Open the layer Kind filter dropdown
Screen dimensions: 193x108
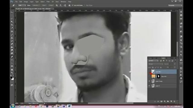153,61
